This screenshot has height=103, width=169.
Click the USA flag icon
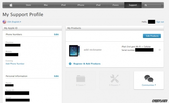4,22
